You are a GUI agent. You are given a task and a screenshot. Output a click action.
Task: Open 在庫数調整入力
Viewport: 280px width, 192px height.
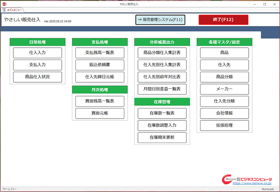(x=162, y=125)
